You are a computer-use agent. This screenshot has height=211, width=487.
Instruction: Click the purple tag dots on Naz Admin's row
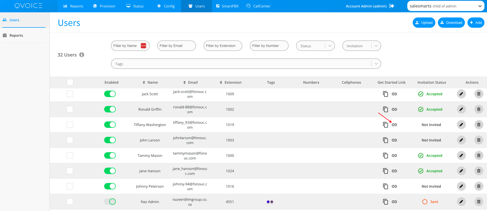click(x=270, y=202)
